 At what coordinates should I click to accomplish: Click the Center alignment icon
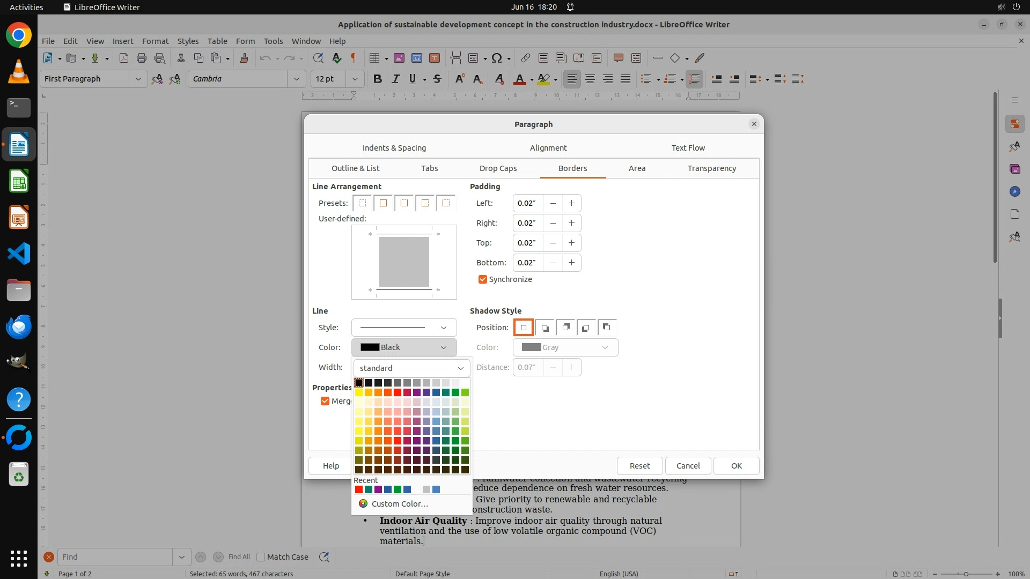[590, 79]
